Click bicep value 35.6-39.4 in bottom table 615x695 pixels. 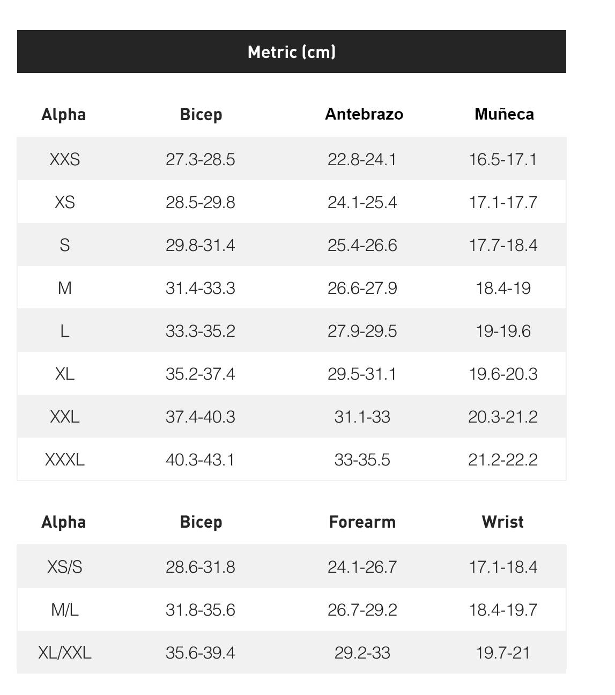(x=200, y=653)
